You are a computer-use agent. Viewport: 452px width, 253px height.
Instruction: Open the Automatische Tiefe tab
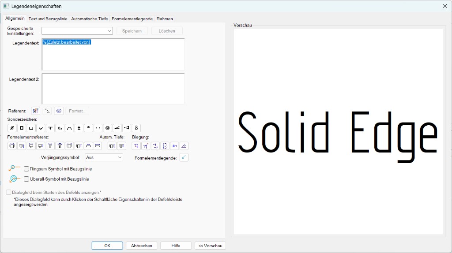click(89, 19)
